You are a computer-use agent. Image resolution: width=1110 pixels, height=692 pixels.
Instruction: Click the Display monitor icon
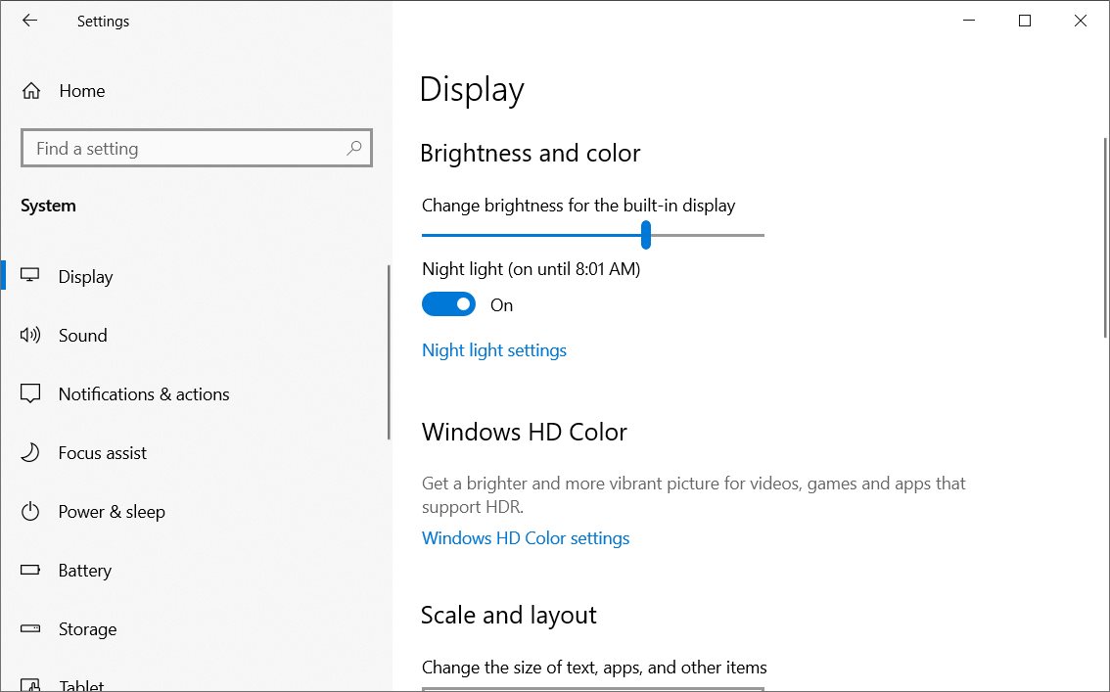click(x=29, y=275)
